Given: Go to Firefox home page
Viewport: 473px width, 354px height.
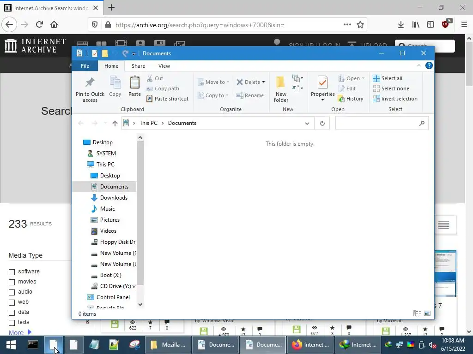Looking at the screenshot, I should (x=54, y=24).
